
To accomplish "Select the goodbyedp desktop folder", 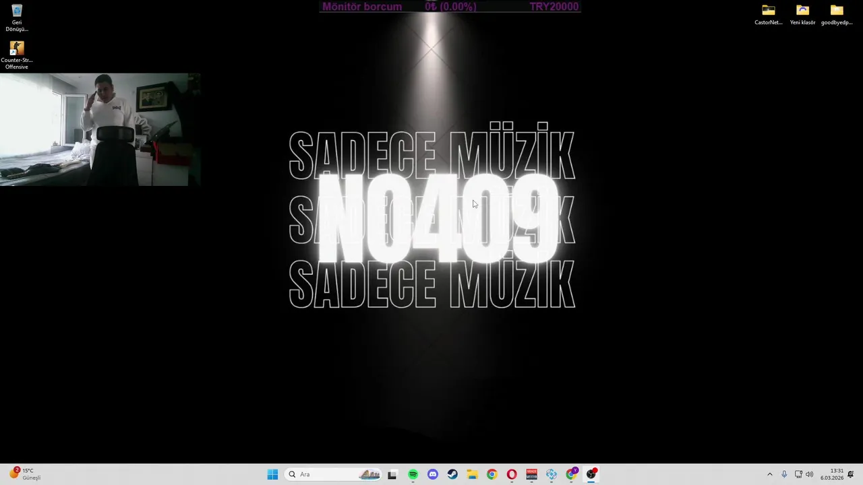I will coord(837,15).
